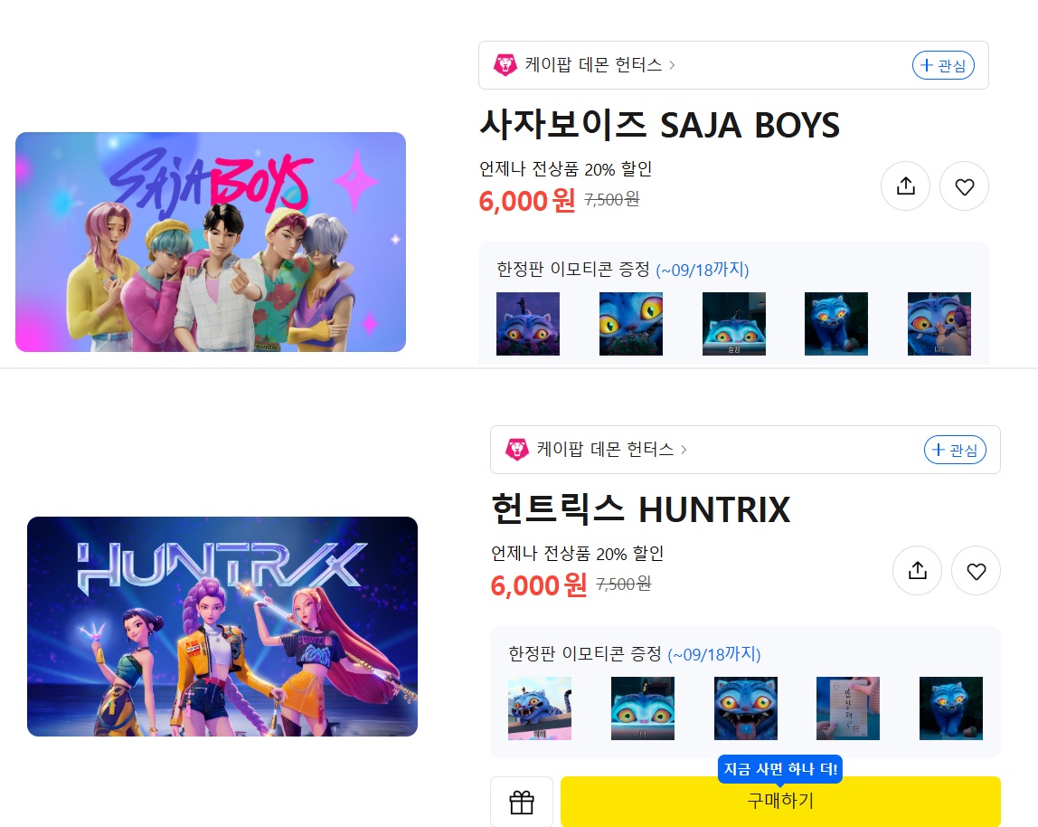Open 케이팝 데몬 헌터스 chevron above HUNTRIX
This screenshot has height=827, width=1038.
click(684, 450)
